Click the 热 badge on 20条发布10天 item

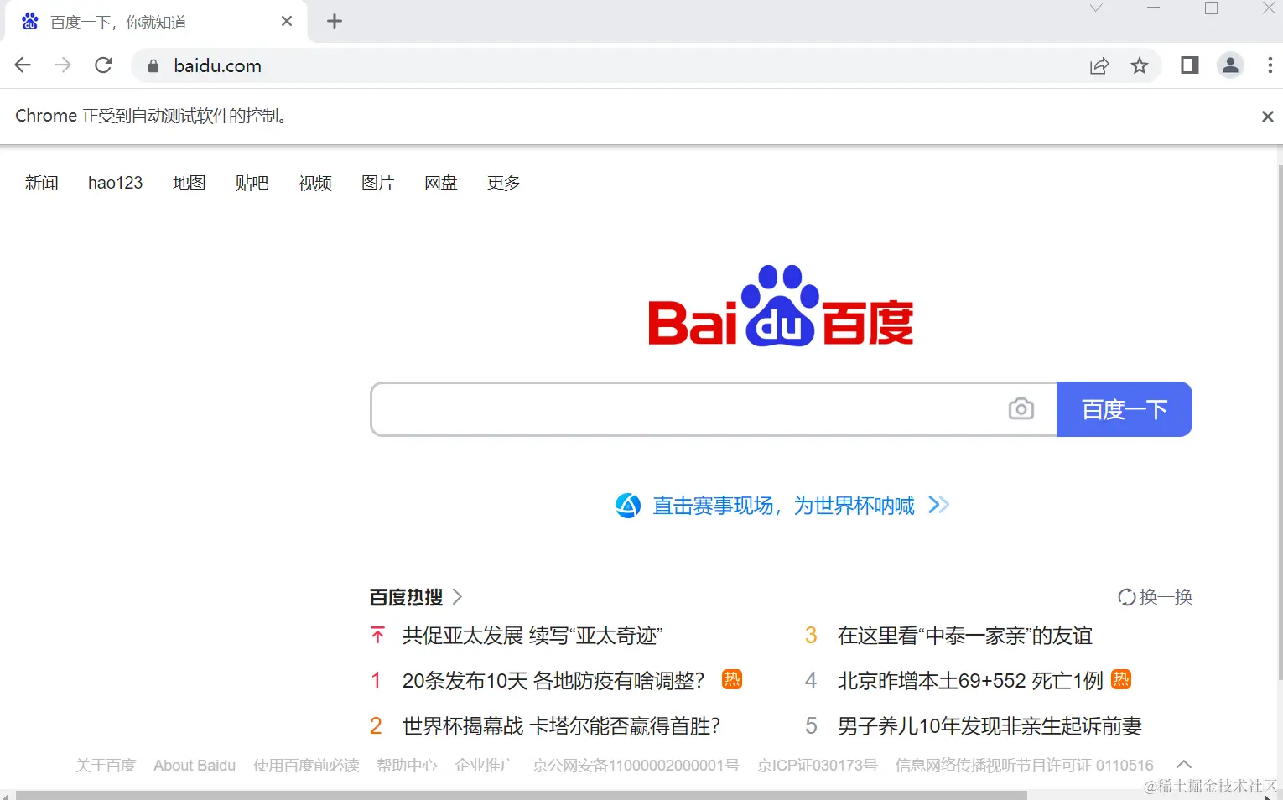pos(732,679)
